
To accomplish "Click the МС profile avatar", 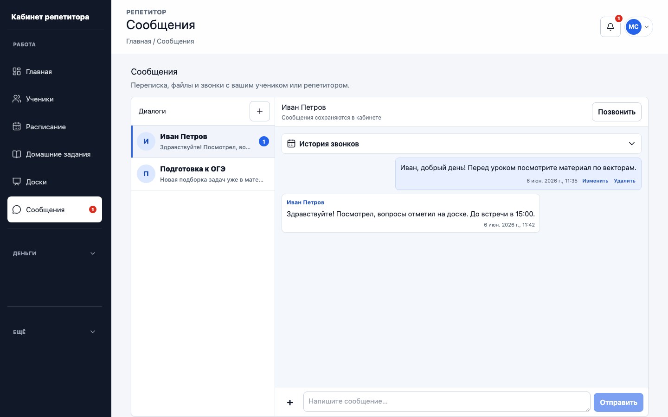I will click(x=634, y=27).
